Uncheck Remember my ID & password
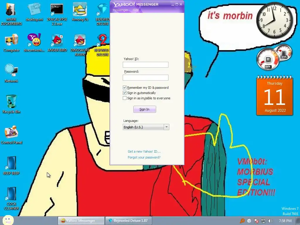This screenshot has width=300, height=225. [125, 87]
